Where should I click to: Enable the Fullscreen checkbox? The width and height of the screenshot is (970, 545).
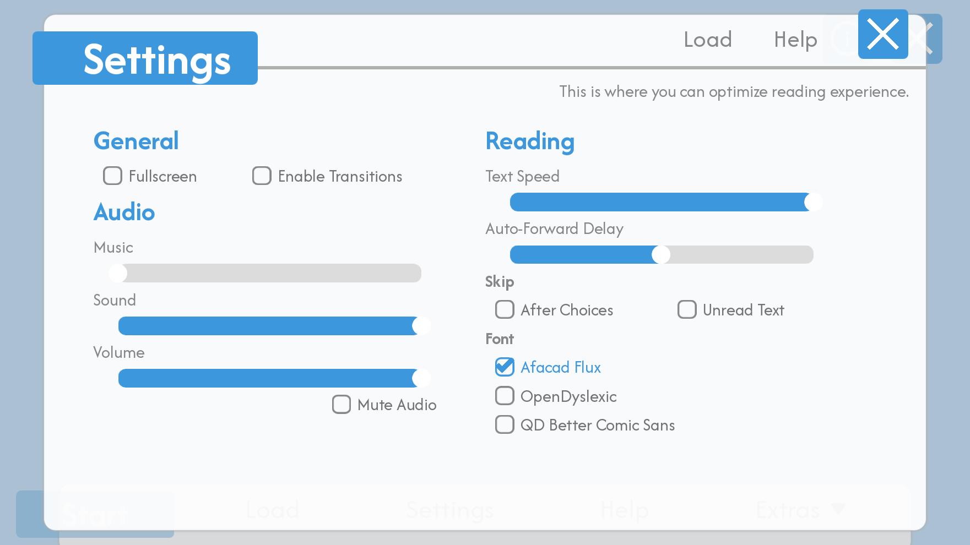coord(113,176)
